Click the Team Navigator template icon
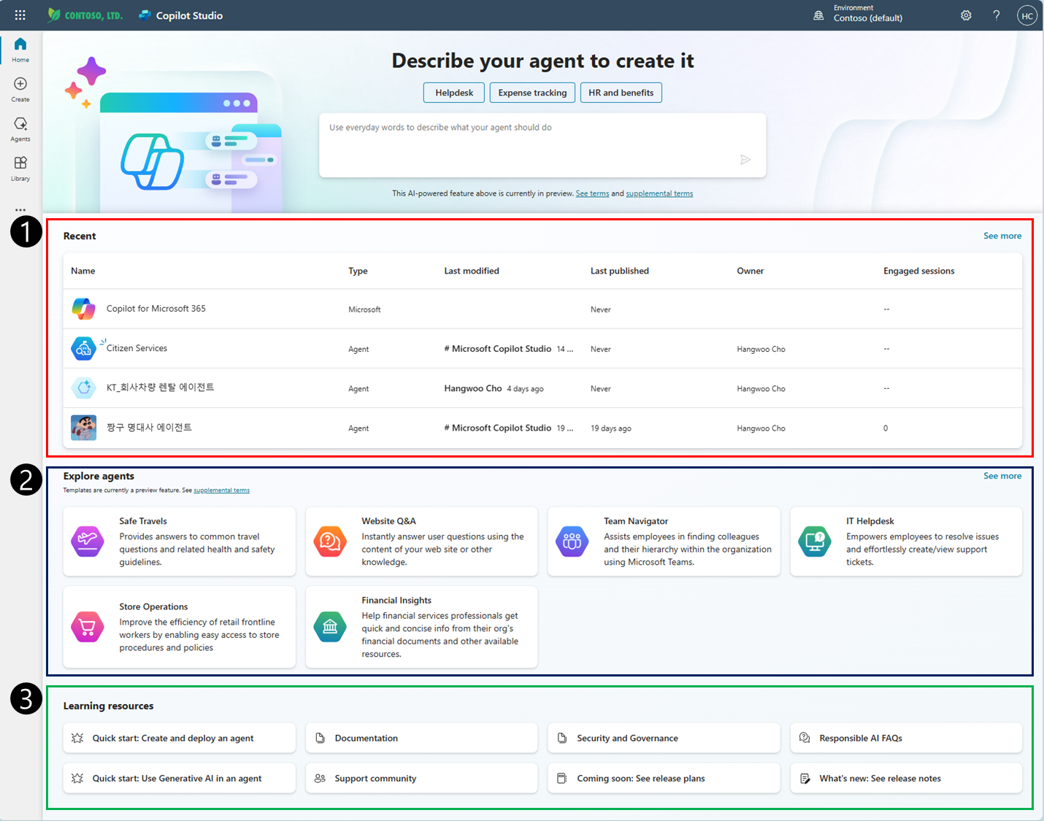Image resolution: width=1044 pixels, height=821 pixels. pos(572,541)
